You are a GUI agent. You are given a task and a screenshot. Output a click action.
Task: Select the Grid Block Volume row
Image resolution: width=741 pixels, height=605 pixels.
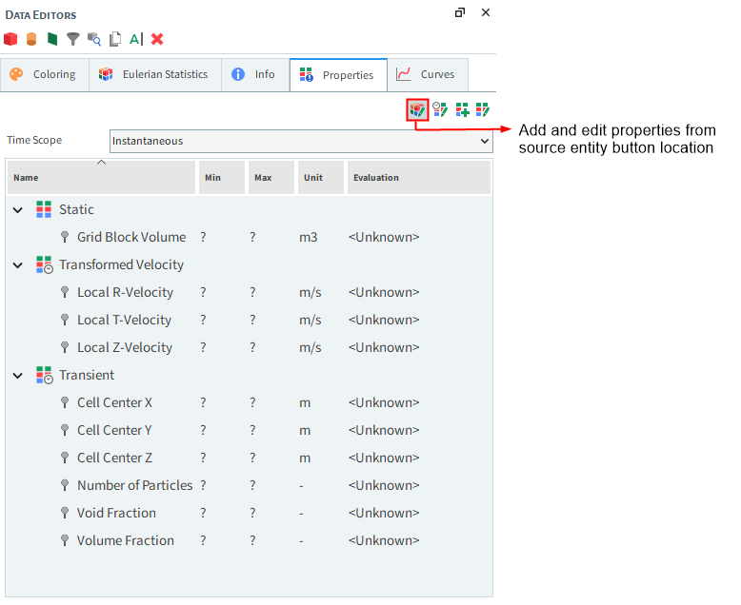[249, 237]
